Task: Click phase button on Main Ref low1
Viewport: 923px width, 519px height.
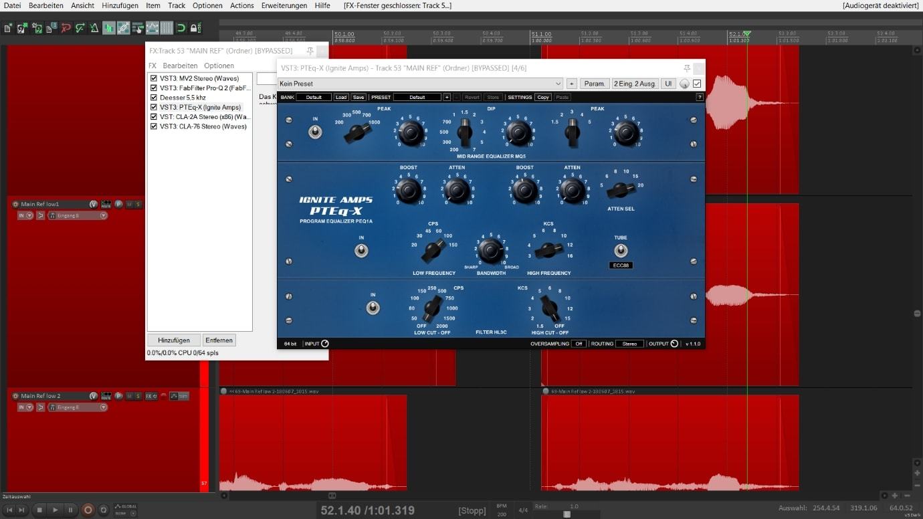Action: (x=118, y=204)
